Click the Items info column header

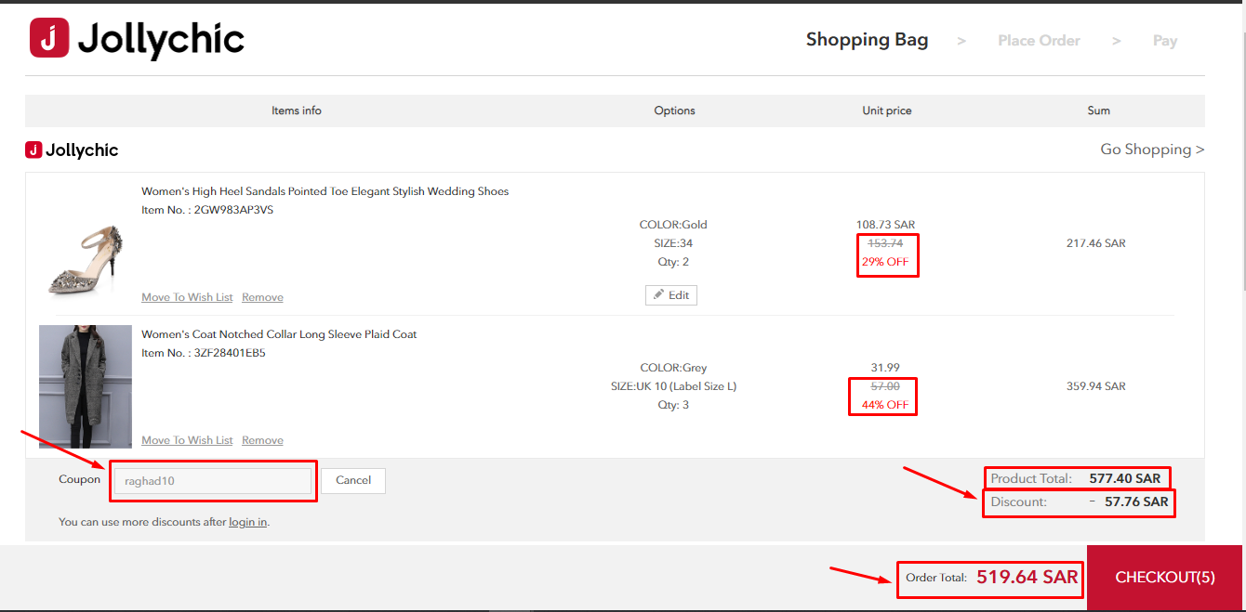point(297,111)
